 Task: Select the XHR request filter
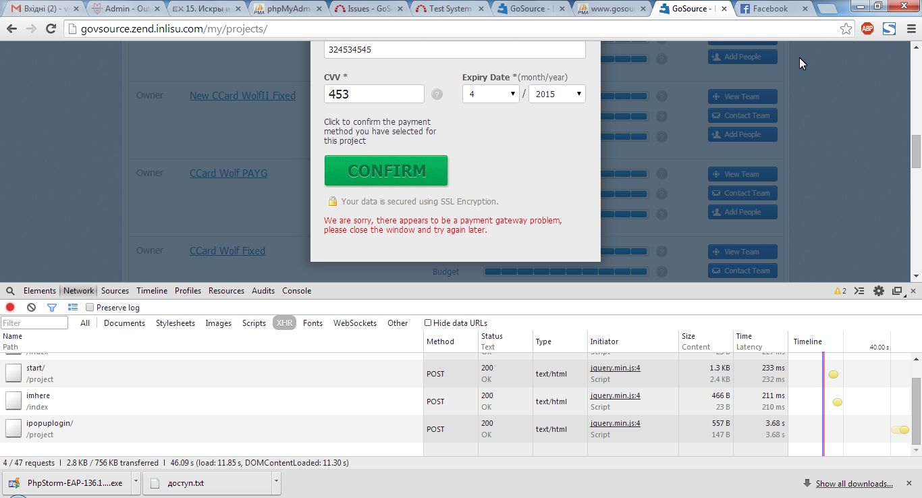(x=285, y=323)
